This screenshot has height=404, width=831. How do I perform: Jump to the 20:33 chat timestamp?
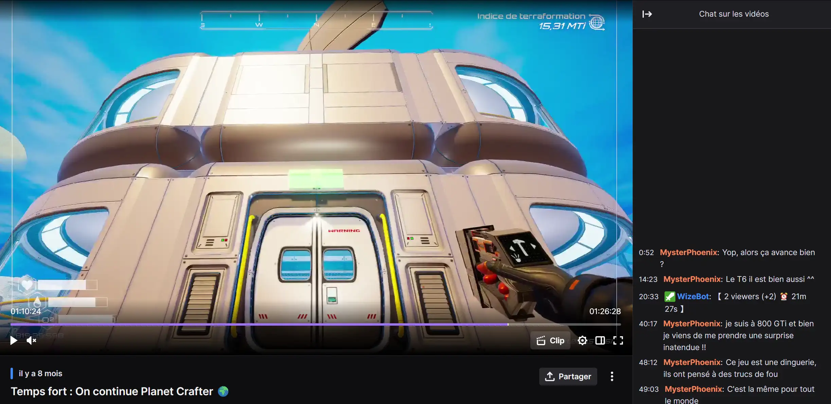pyautogui.click(x=649, y=296)
